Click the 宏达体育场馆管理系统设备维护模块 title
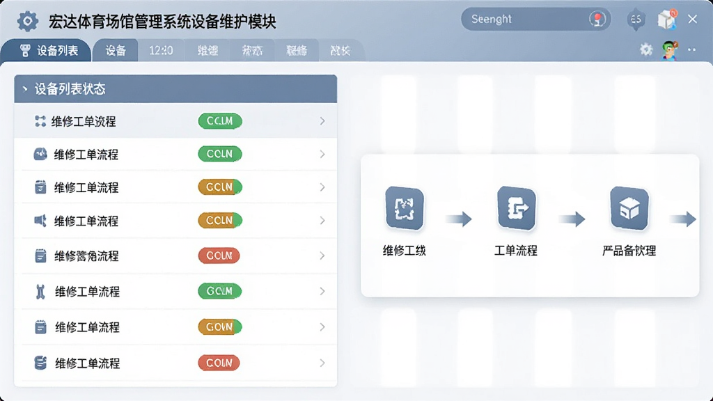The height and width of the screenshot is (401, 713). pos(162,22)
